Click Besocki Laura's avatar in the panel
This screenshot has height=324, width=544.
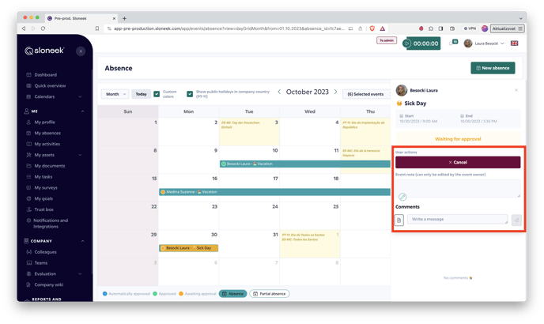(x=402, y=90)
